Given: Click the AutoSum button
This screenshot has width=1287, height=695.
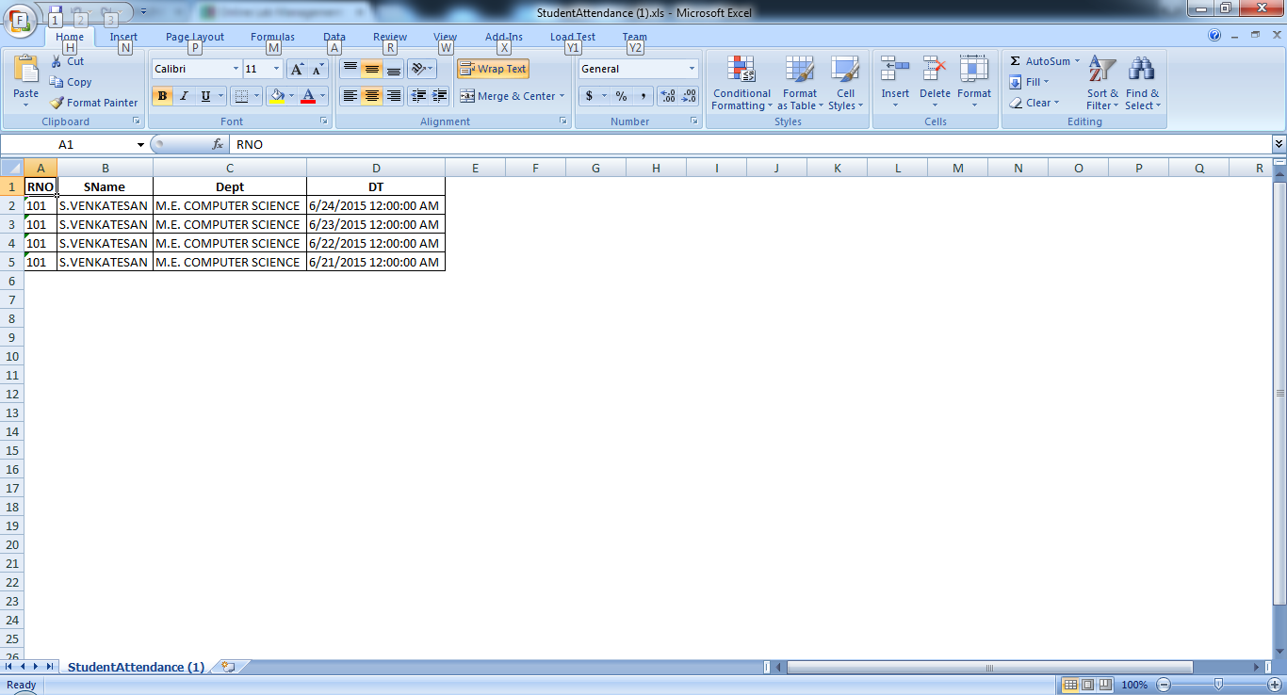Looking at the screenshot, I should [1039, 61].
